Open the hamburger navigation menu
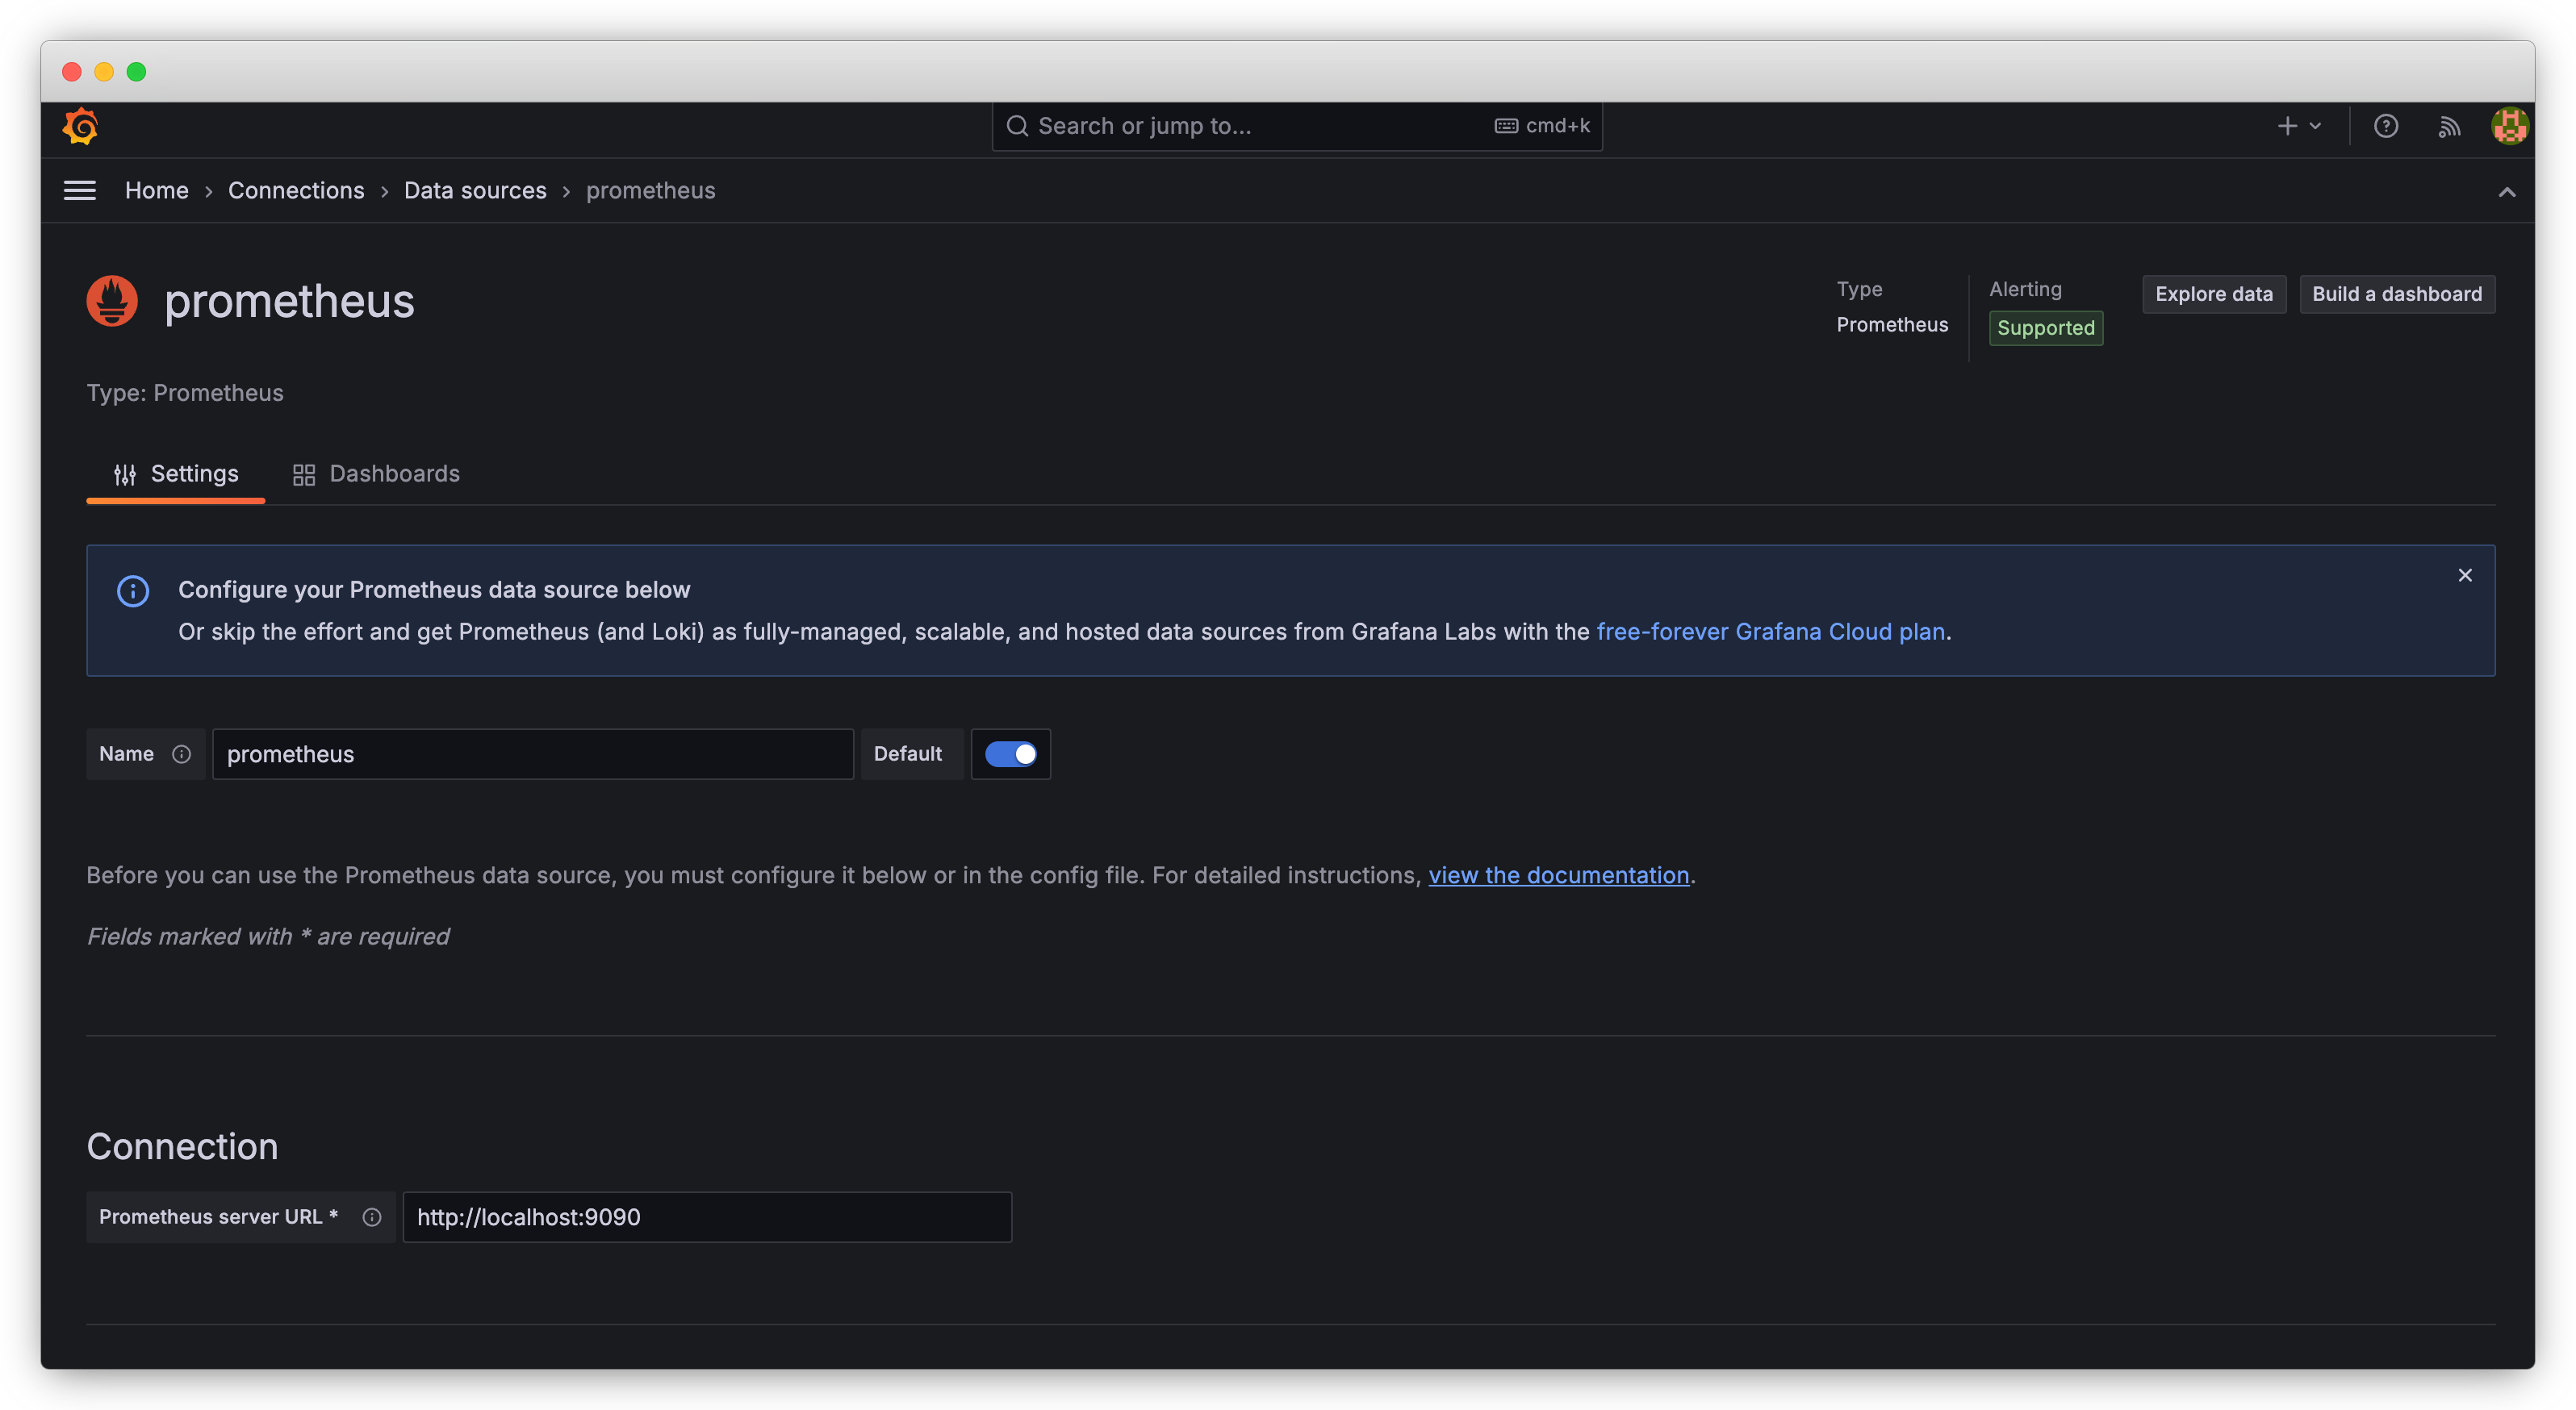 tap(80, 190)
